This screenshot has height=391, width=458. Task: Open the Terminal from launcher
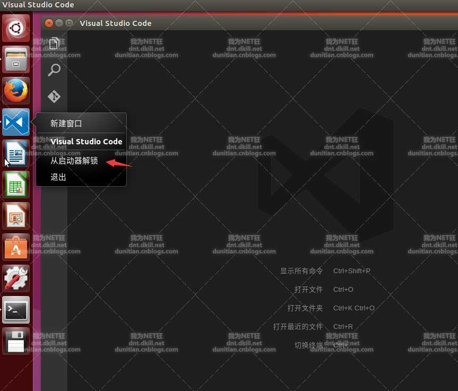(16, 310)
